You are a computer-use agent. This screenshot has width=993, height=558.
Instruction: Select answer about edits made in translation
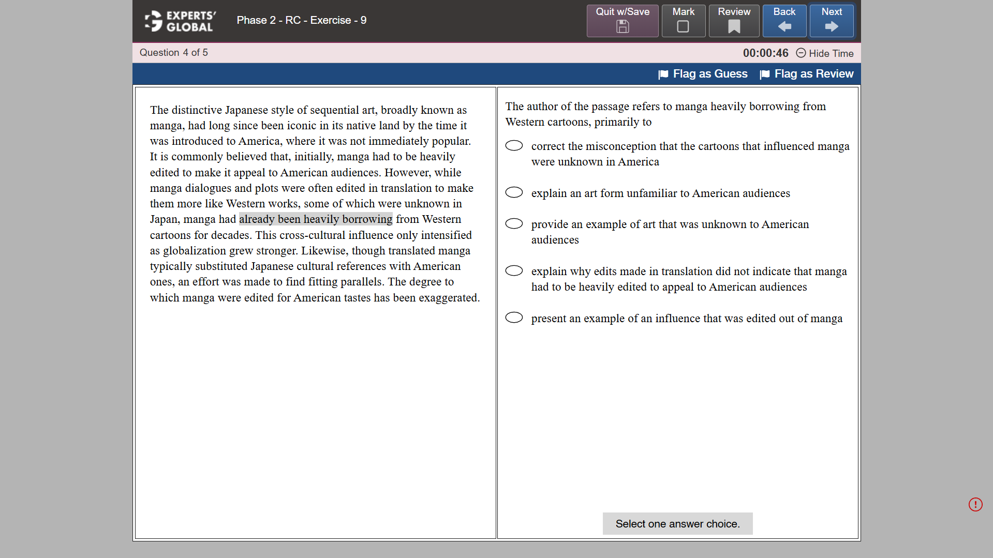click(x=514, y=270)
